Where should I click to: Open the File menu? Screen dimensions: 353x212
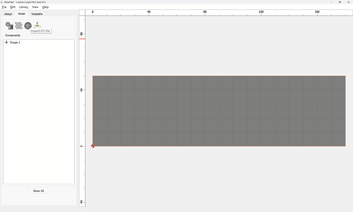coord(4,7)
